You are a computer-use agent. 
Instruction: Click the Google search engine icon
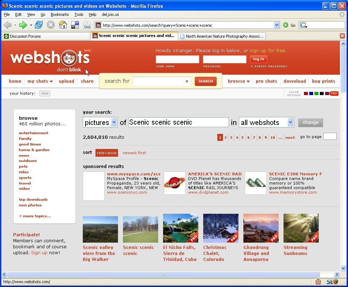coord(303,25)
